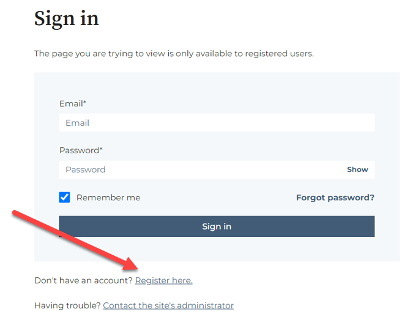Click the "Having trouble?" text

click(x=67, y=305)
